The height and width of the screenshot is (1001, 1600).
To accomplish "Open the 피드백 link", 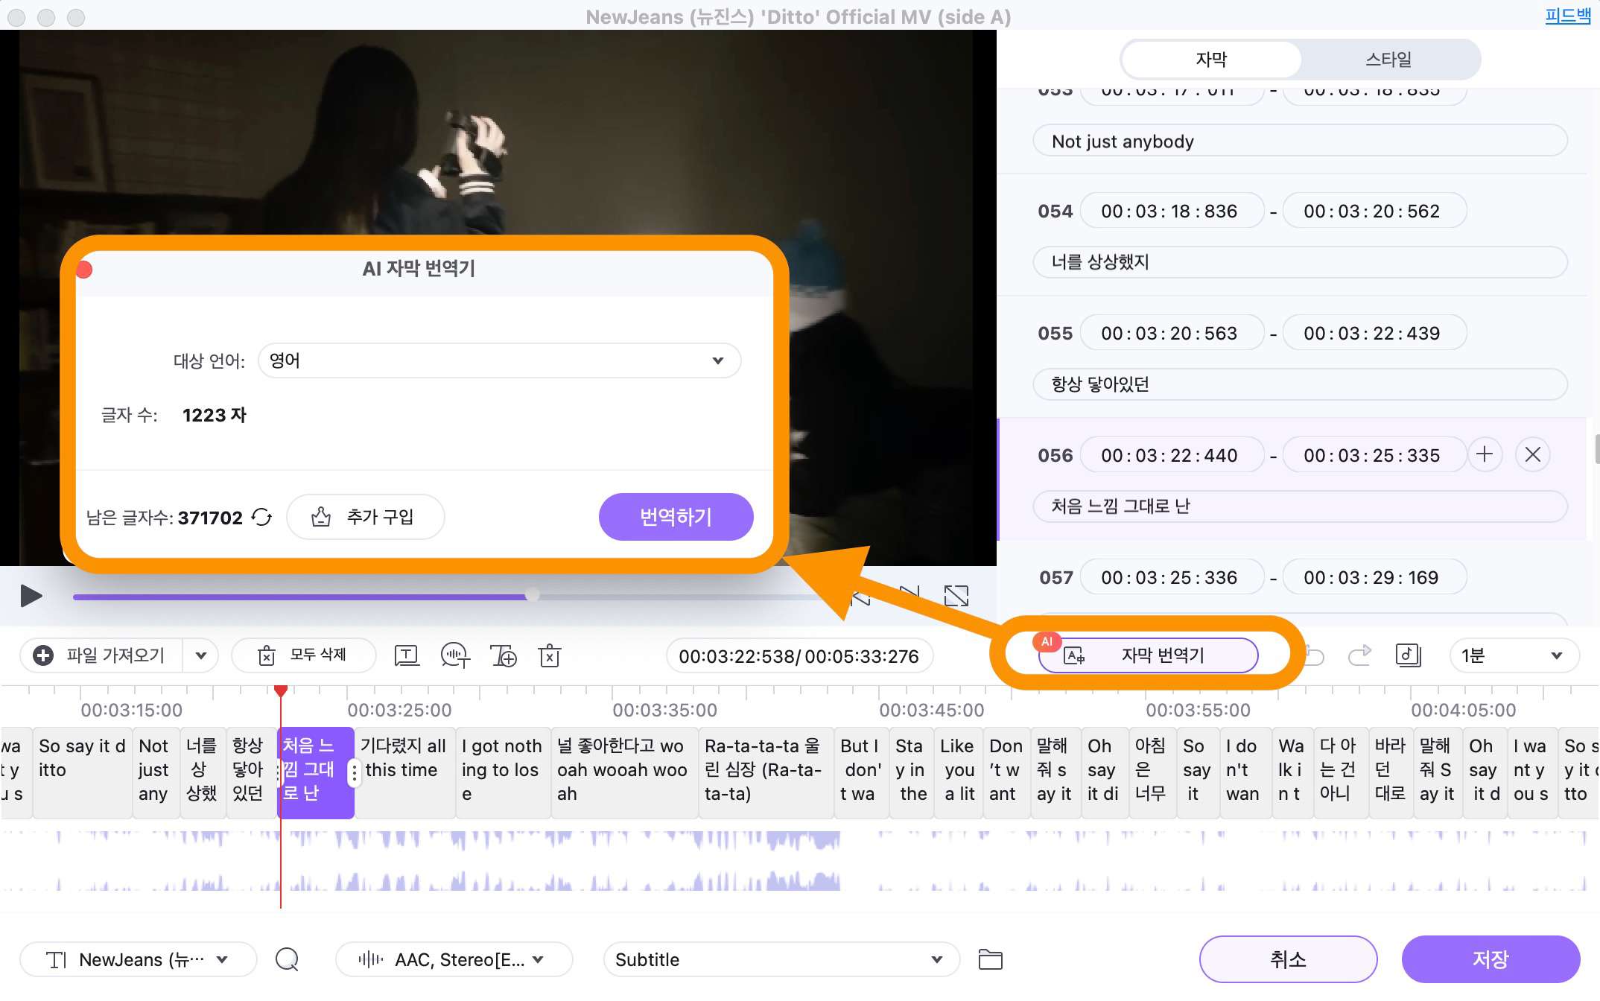I will point(1567,15).
